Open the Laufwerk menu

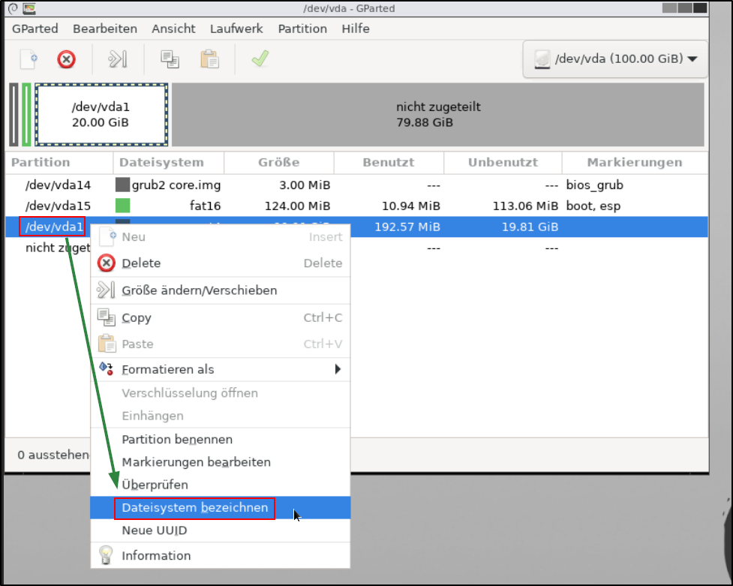pyautogui.click(x=236, y=29)
